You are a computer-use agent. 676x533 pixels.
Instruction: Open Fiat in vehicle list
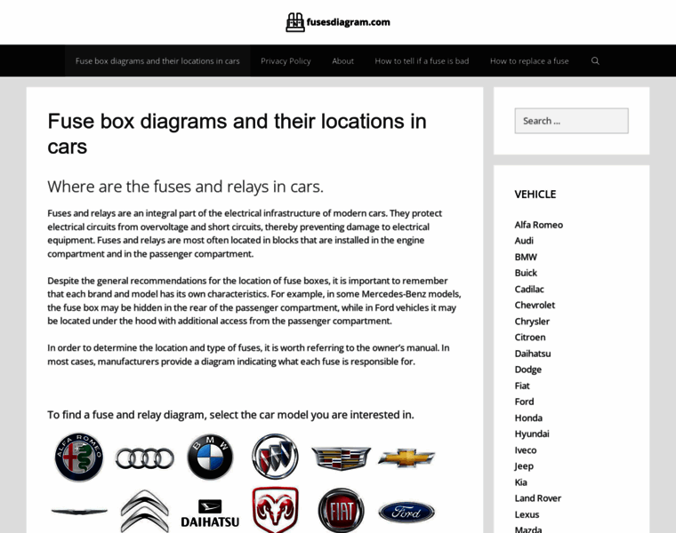[521, 386]
